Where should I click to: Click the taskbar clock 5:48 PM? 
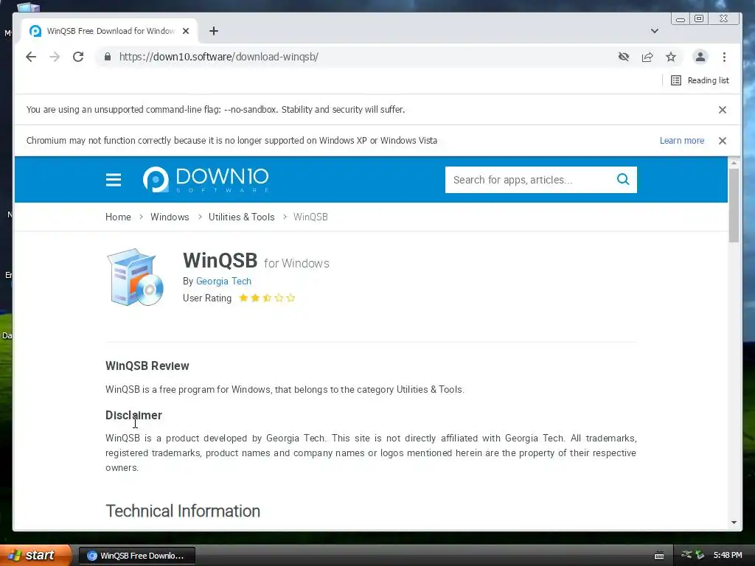(x=728, y=555)
